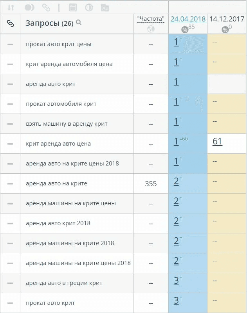Click the window layout toolbar icon

pyautogui.click(x=73, y=7)
